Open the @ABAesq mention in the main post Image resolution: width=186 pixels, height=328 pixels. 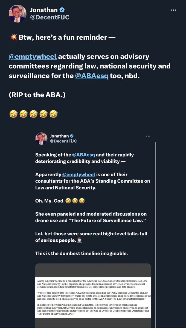click(91, 75)
